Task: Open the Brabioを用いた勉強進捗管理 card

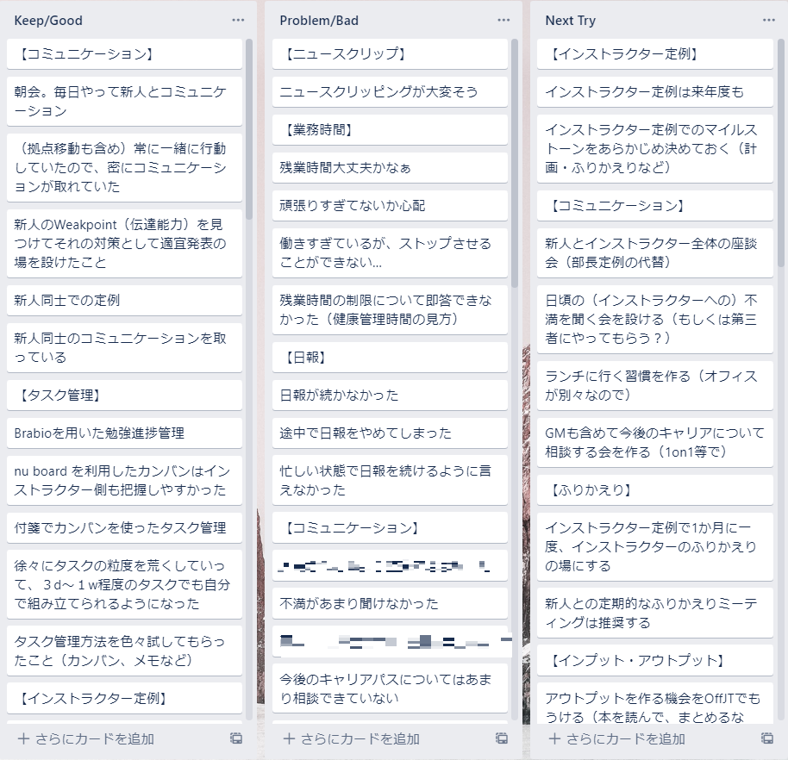Action: 124,433
